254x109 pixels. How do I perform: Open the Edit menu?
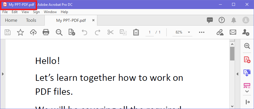15,12
